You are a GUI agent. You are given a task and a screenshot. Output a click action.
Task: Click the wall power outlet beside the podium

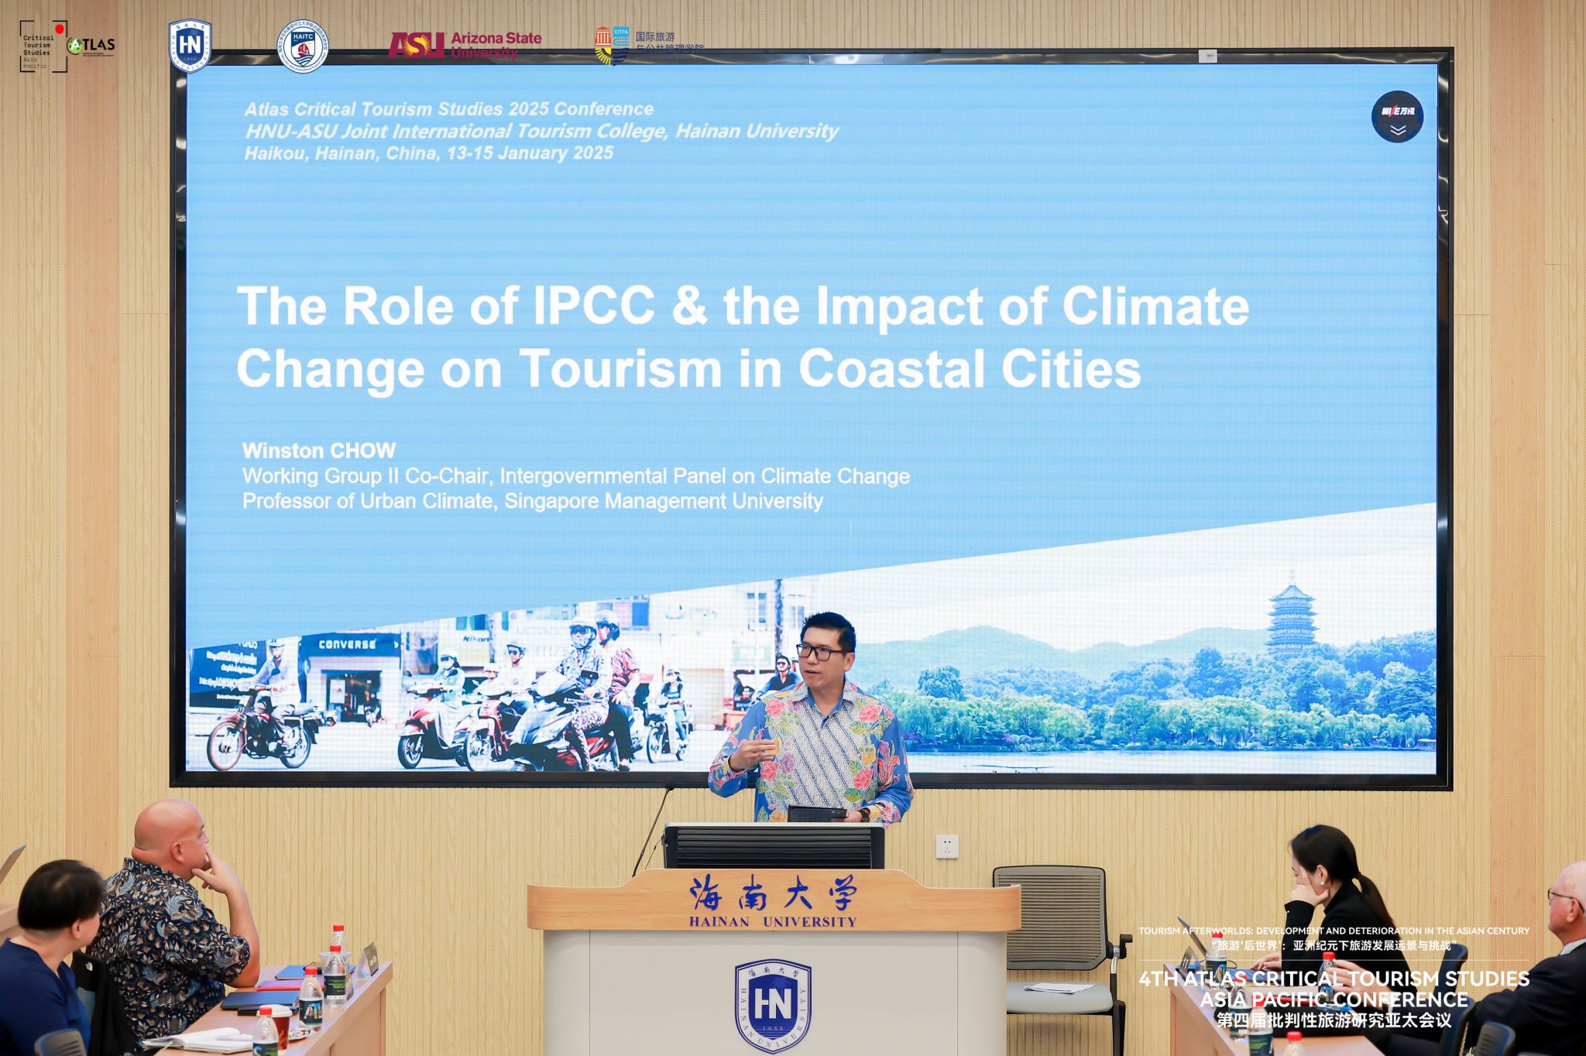[x=946, y=846]
